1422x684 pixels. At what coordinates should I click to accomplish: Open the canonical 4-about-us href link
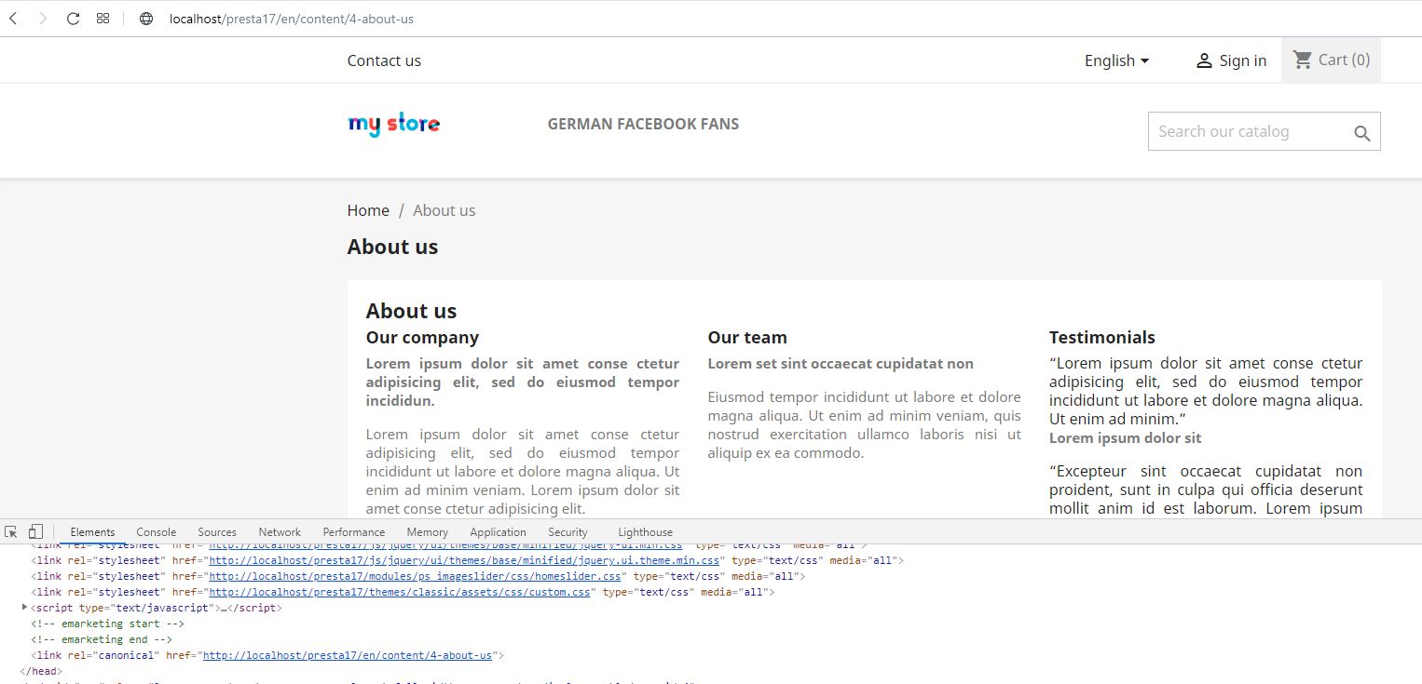coord(348,655)
